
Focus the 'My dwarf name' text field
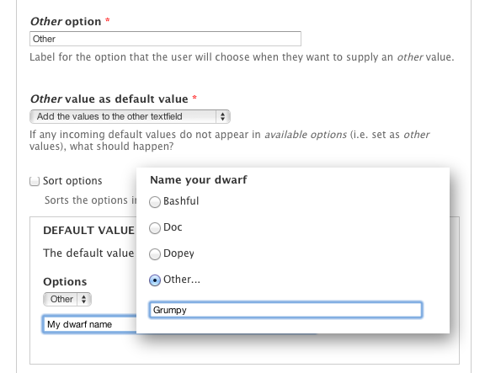[x=90, y=324]
